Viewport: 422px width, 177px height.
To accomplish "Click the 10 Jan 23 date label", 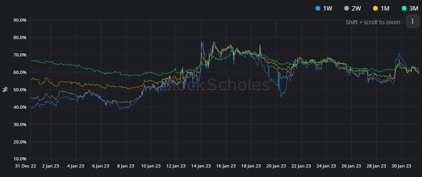I will [x=151, y=166].
